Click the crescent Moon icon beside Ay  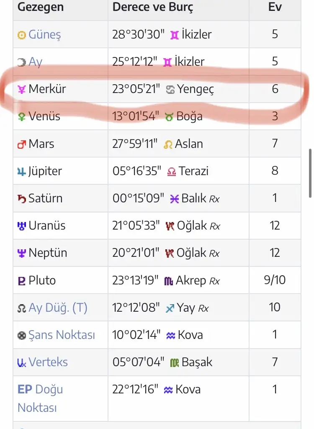tap(22, 62)
